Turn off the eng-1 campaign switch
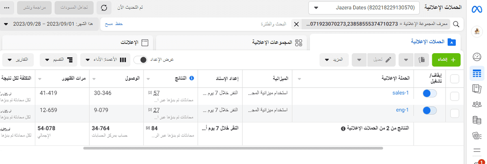The height and width of the screenshot is (164, 487). [x=429, y=110]
